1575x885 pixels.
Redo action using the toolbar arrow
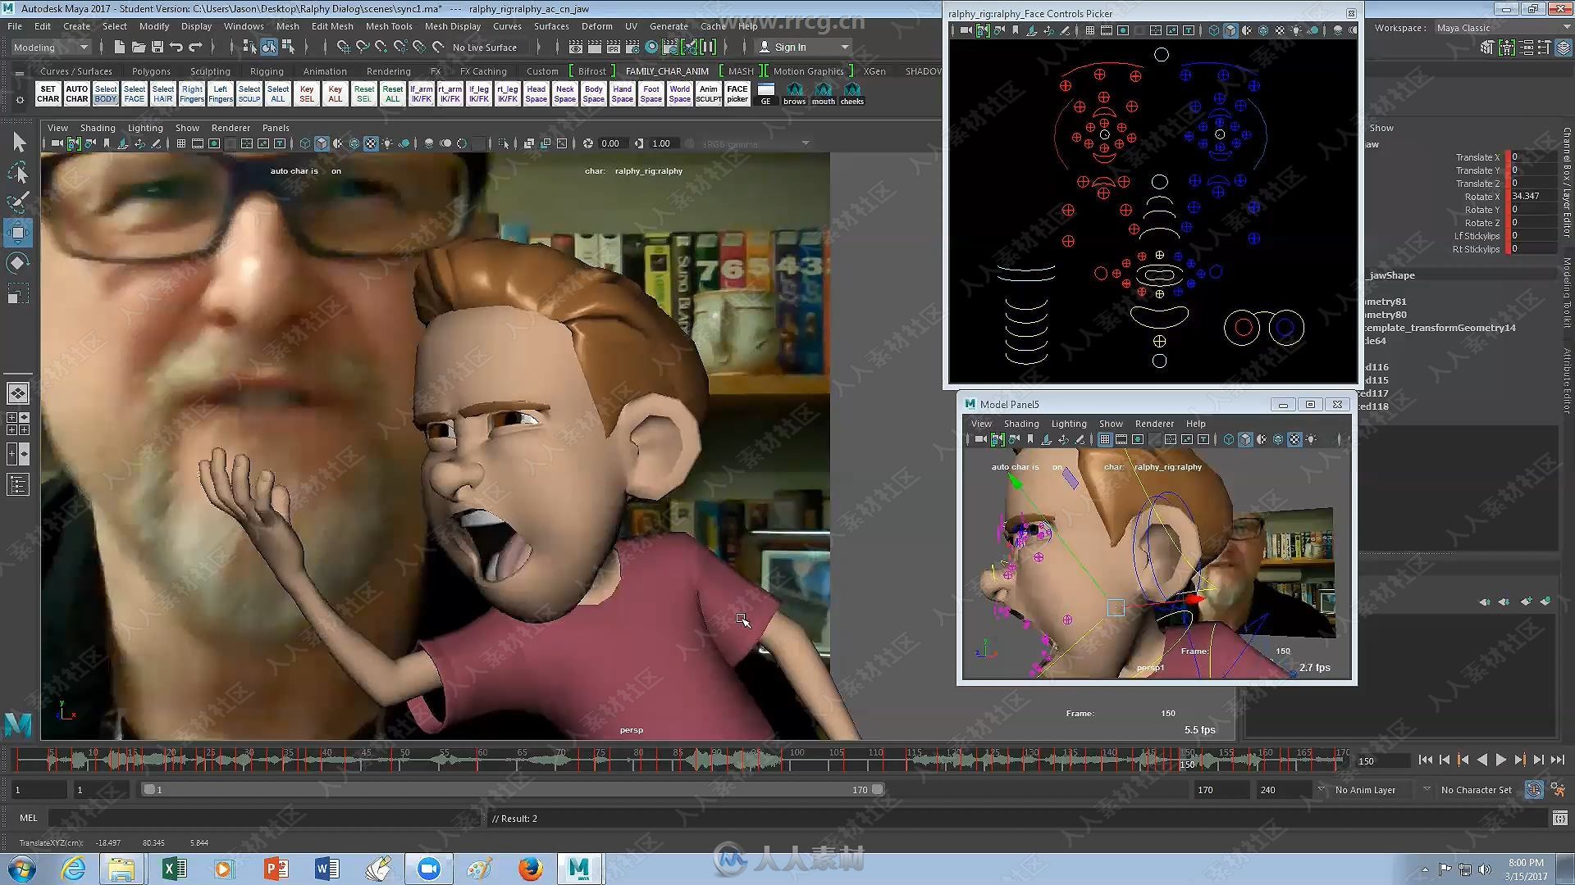click(195, 48)
